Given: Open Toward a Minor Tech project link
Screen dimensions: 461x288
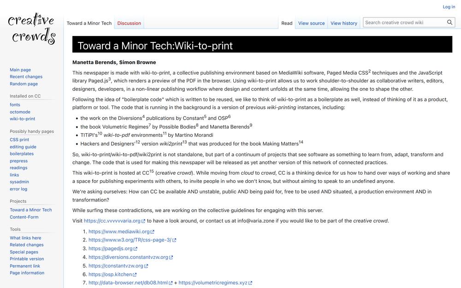Looking at the screenshot, I should pos(30,210).
